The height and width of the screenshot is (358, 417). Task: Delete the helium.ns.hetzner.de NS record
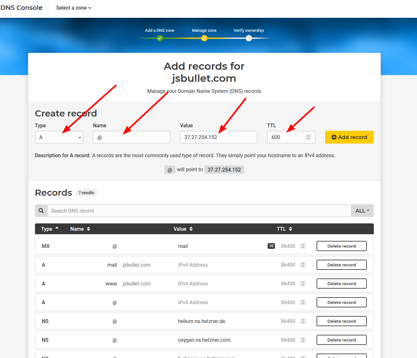pyautogui.click(x=341, y=321)
